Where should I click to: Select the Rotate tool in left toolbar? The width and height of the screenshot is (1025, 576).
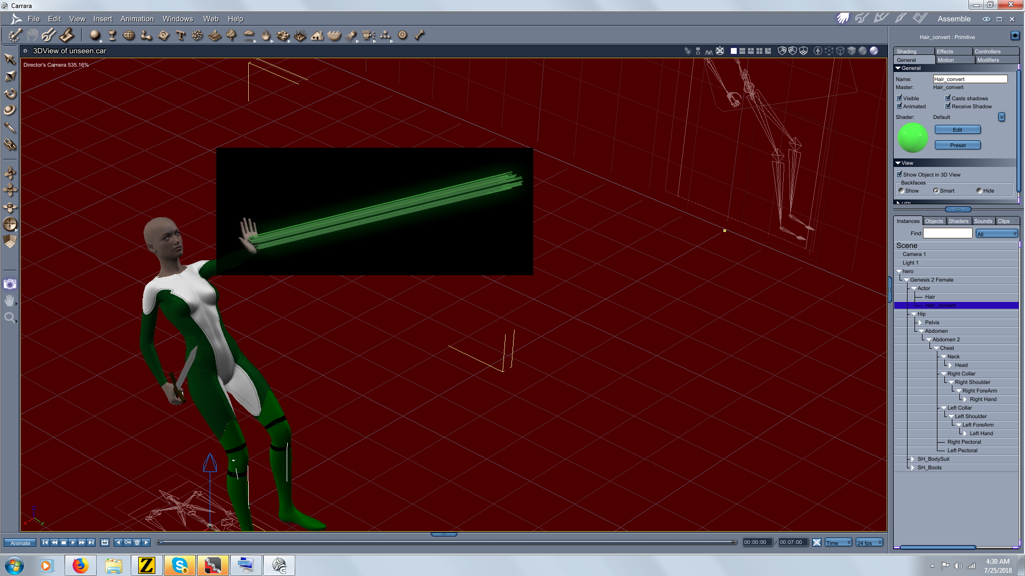(x=10, y=93)
